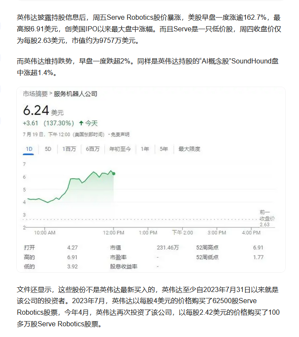Screen dimensions: 299x337
Task: Click the 4:00 PM axis label
Action: click(251, 233)
